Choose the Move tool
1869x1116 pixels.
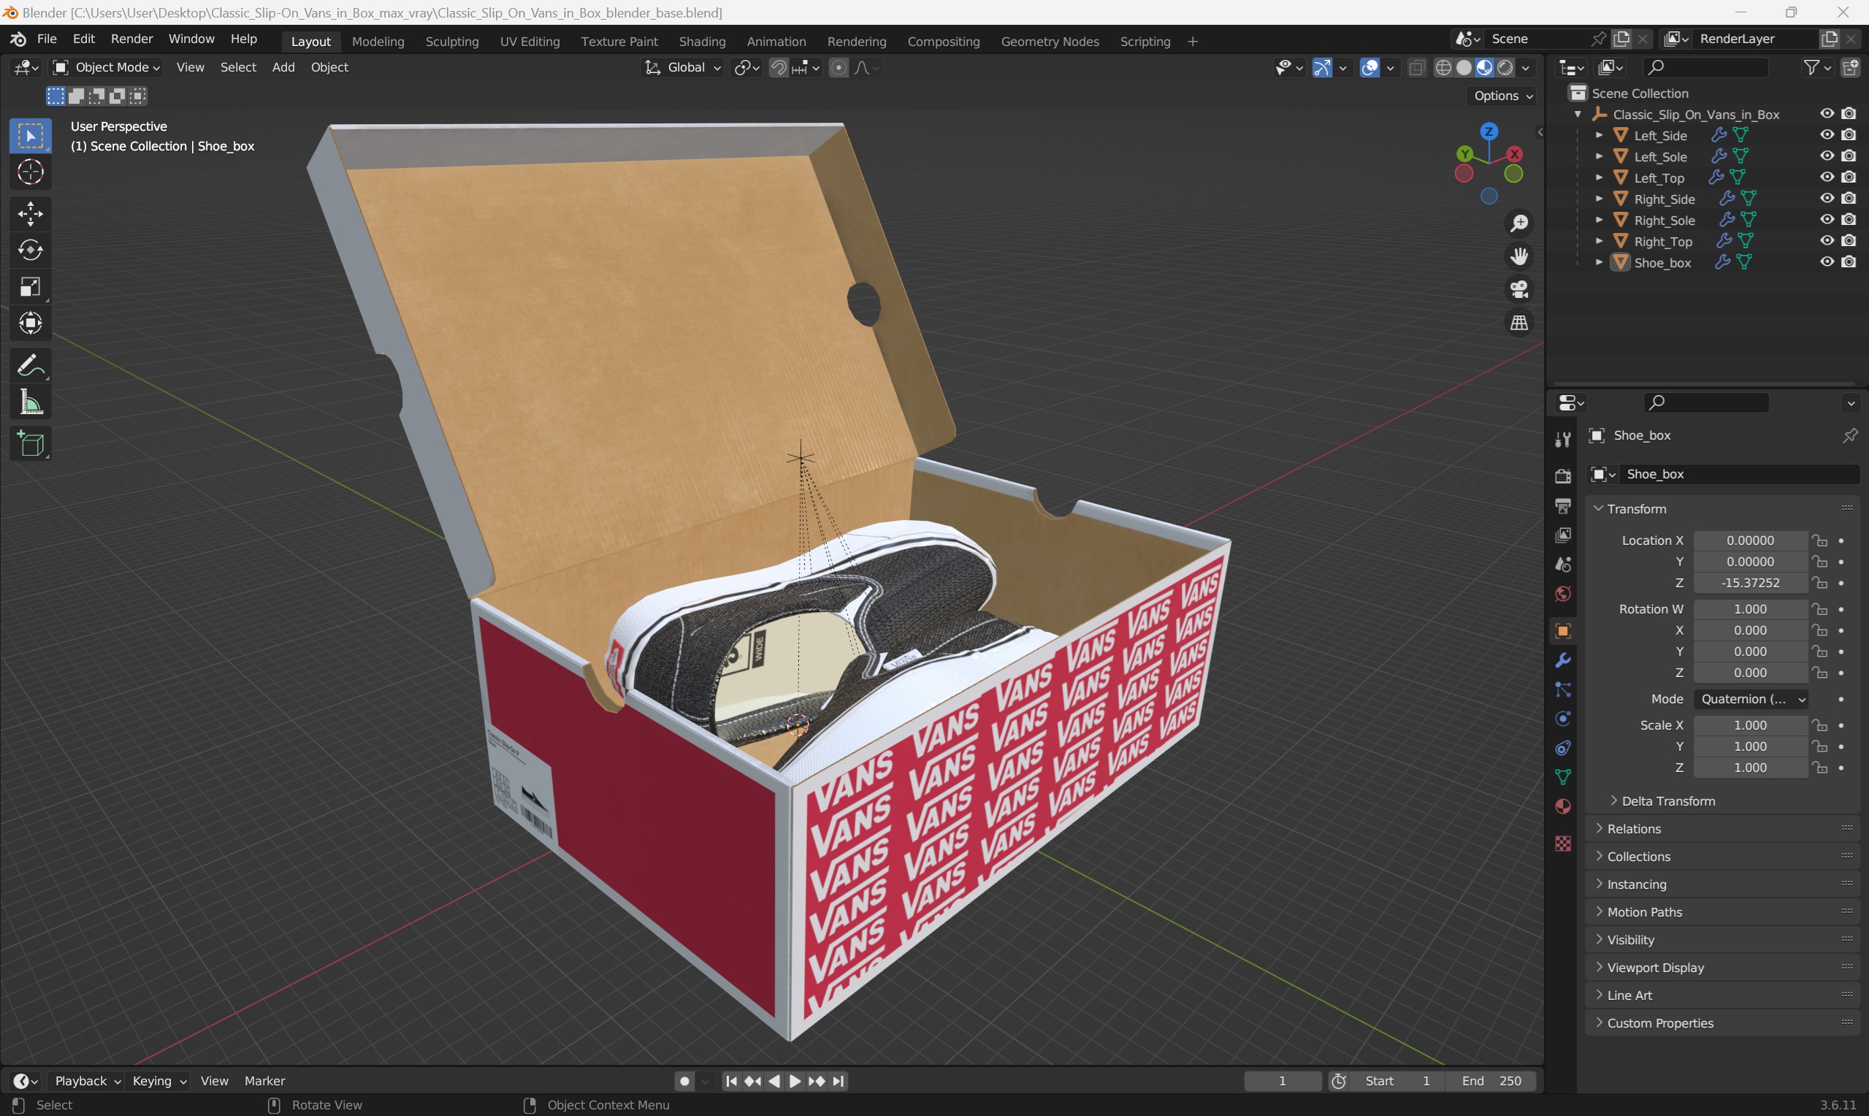[x=31, y=214]
